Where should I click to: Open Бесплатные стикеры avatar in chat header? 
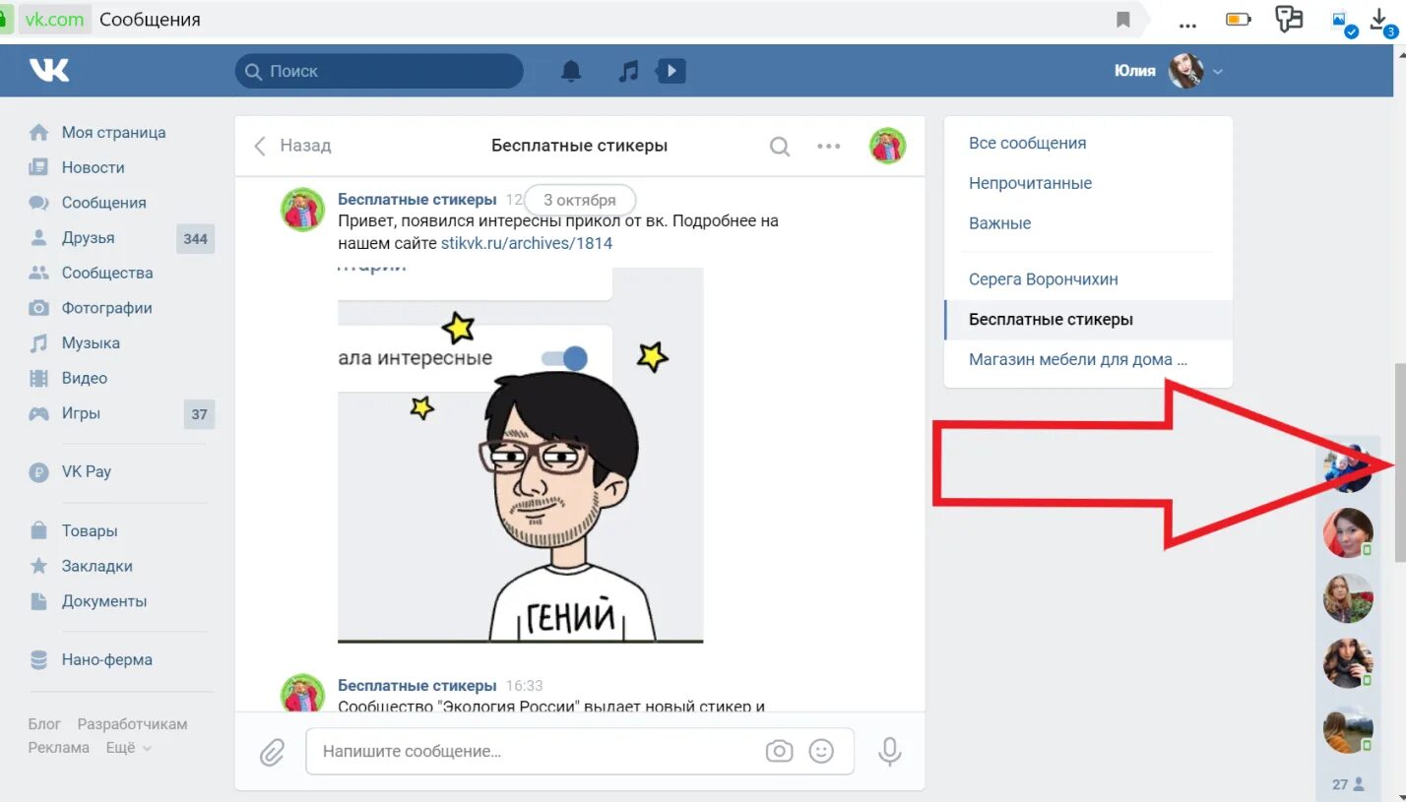[x=887, y=146]
